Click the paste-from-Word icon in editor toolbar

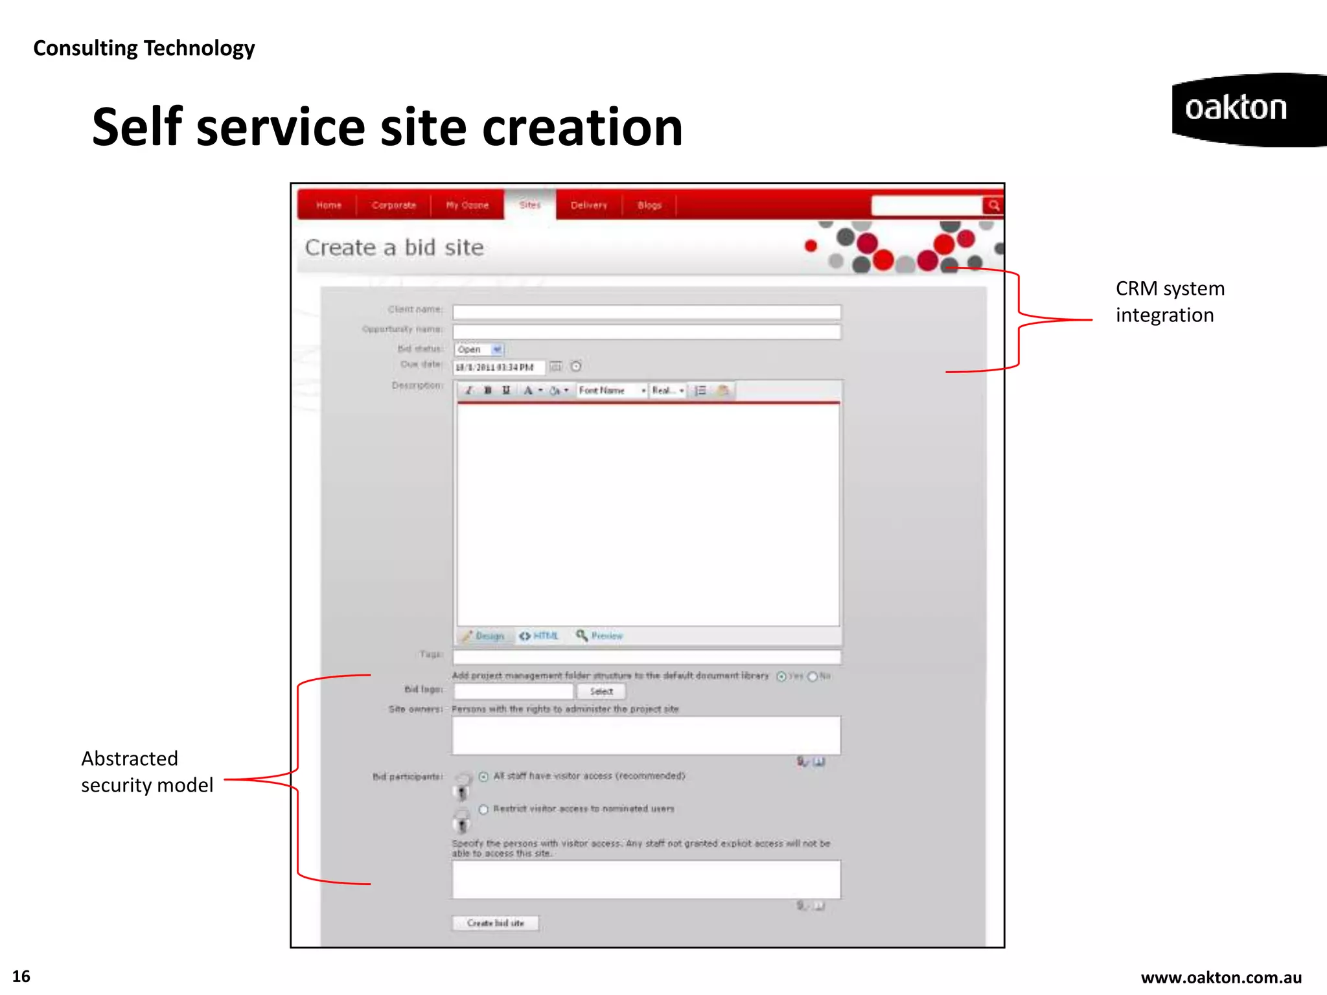[723, 390]
